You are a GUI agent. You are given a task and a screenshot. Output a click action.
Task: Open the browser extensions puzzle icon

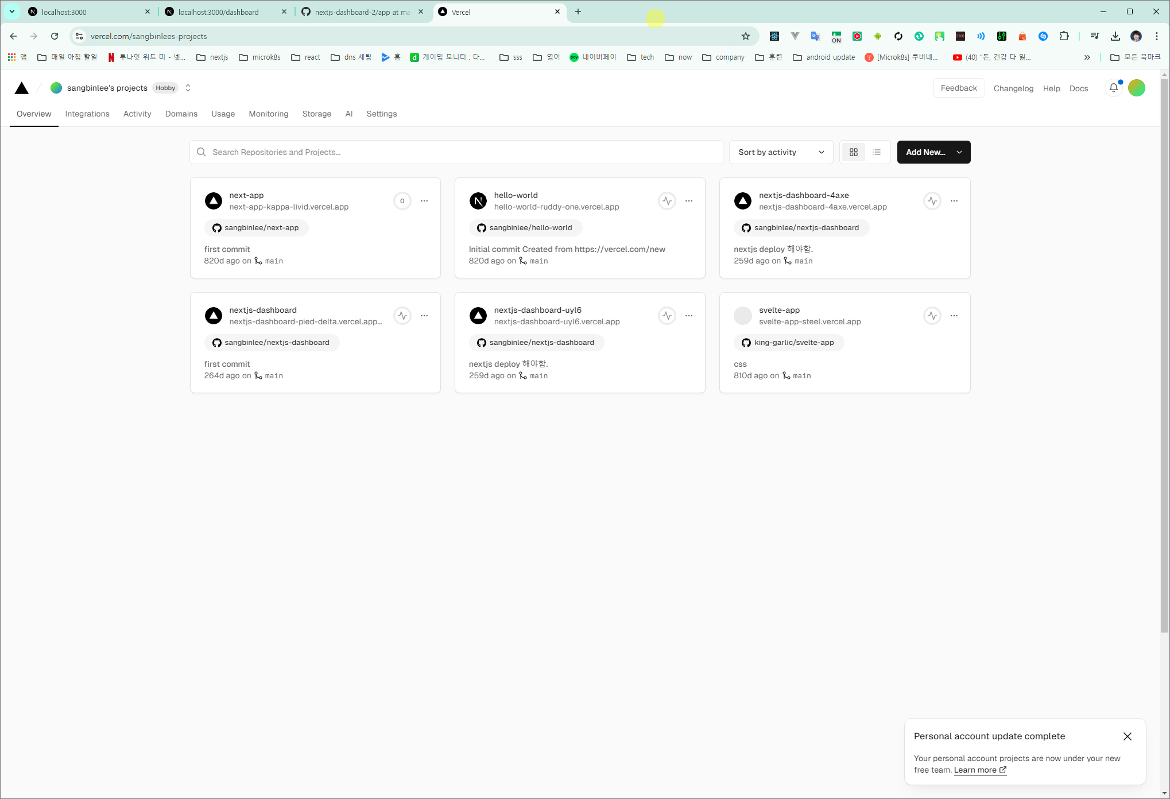[x=1064, y=36]
